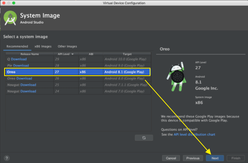Click the API level 25 cell
The height and width of the screenshot is (163, 248).
click(66, 85)
